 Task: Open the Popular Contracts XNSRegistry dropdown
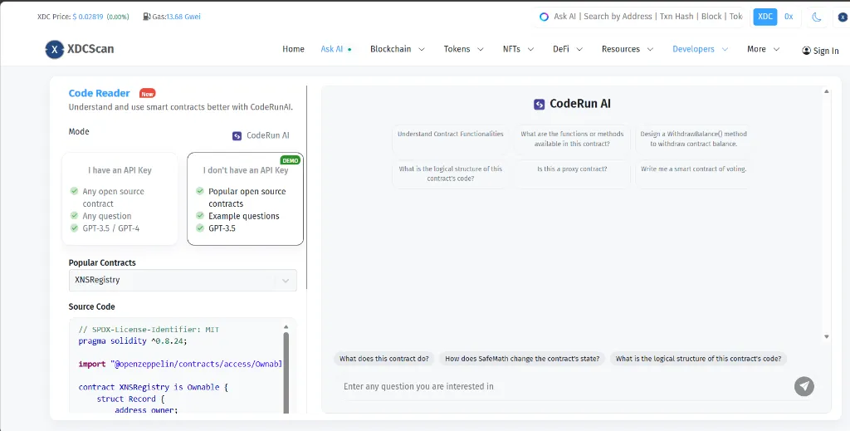183,281
